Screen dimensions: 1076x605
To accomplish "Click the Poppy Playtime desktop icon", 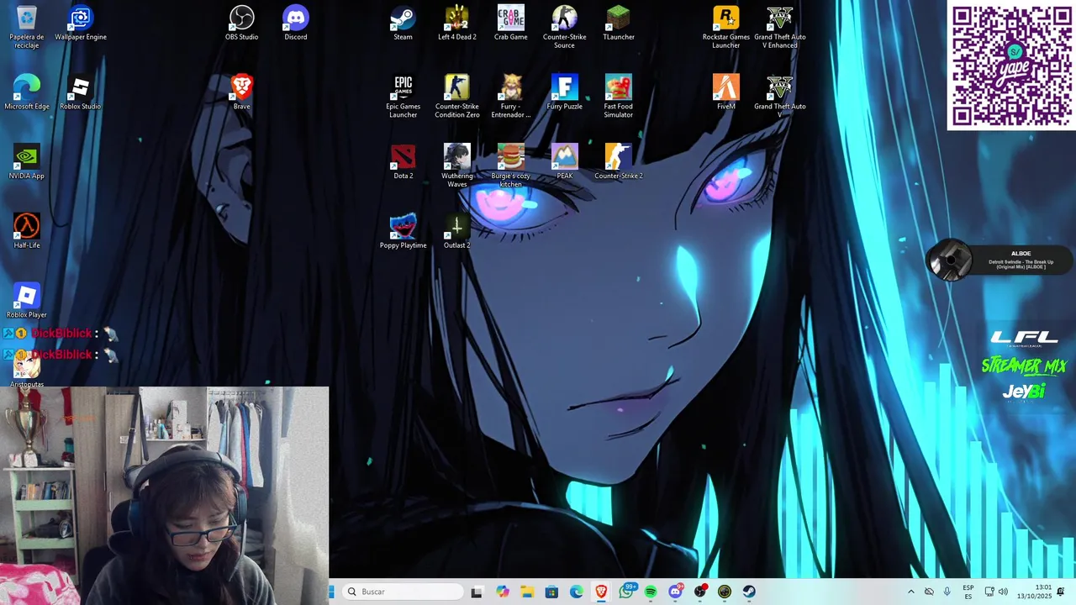I will 403,231.
